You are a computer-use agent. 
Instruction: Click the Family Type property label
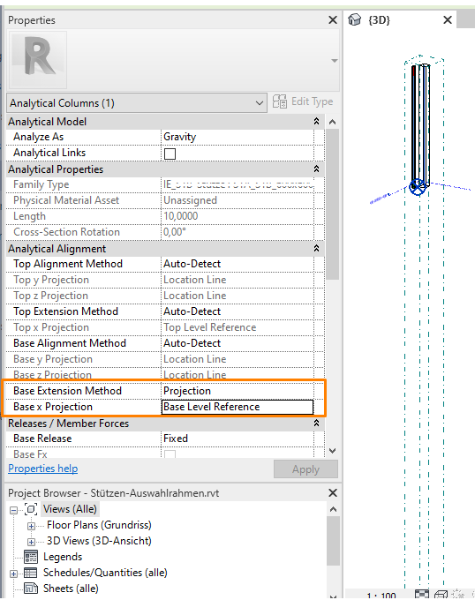[41, 184]
